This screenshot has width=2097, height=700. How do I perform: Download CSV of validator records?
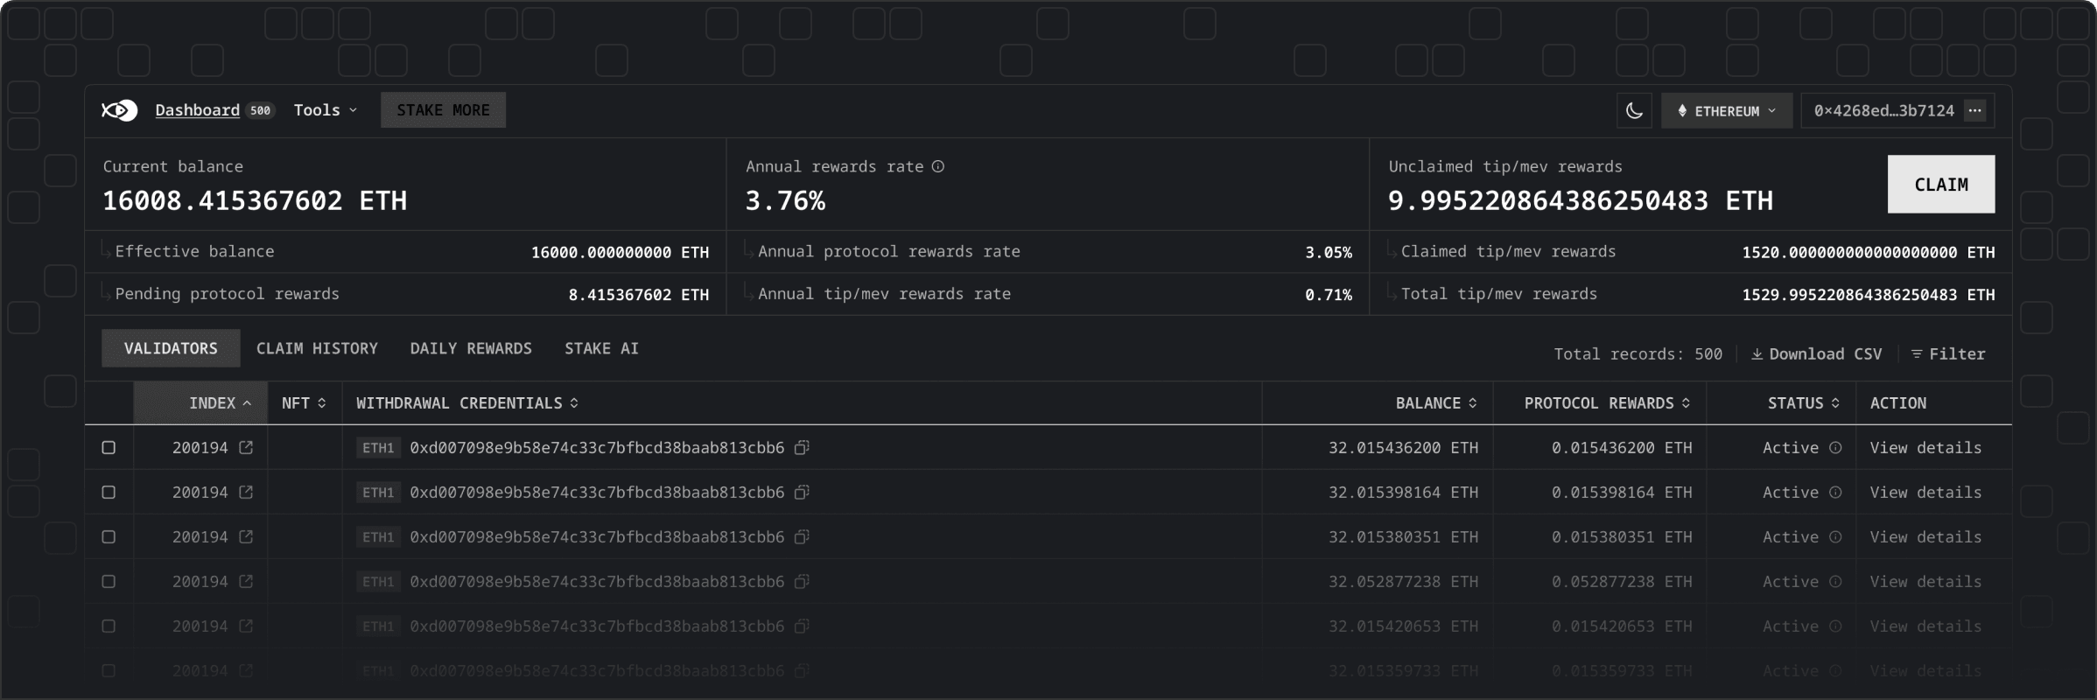pos(1816,354)
